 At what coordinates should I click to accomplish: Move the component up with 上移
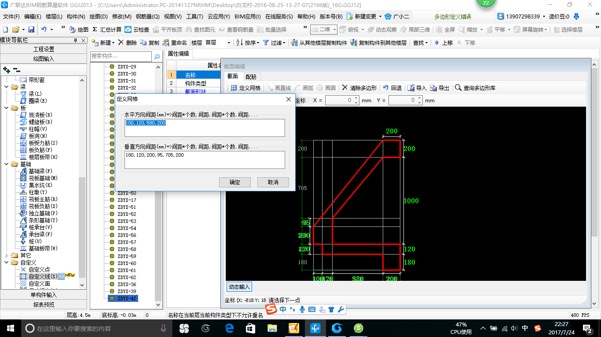point(443,43)
